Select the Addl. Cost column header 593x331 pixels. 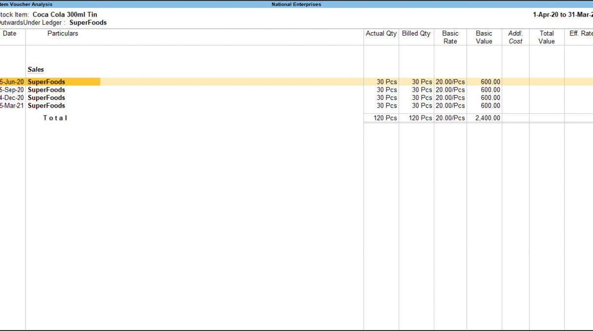point(515,37)
